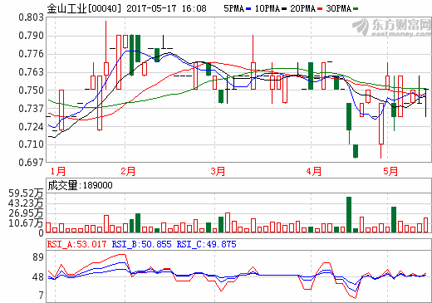This screenshot has height=303, width=432.
Task: Click the lowest green candlestick near 0.697
Action: coord(356,151)
